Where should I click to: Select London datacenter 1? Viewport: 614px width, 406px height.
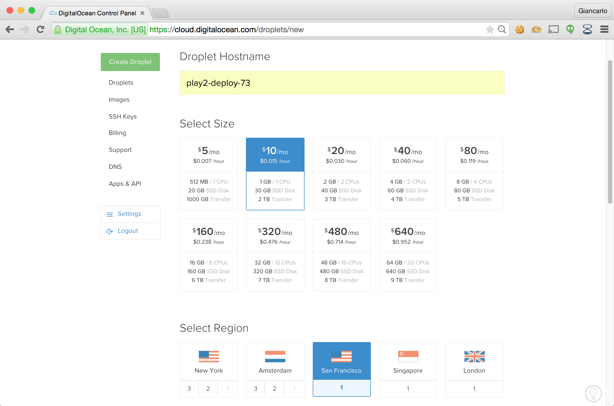click(x=474, y=389)
